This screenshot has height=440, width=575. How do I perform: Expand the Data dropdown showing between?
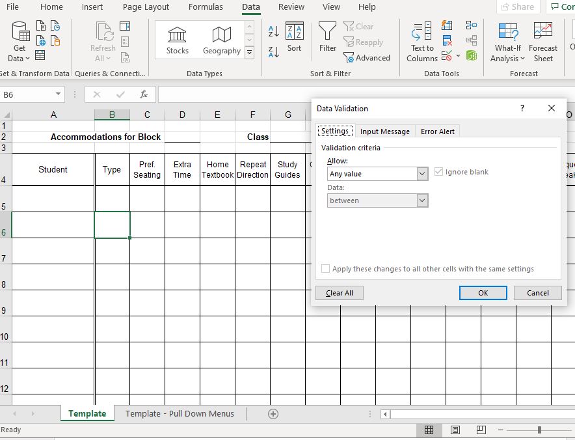click(421, 200)
